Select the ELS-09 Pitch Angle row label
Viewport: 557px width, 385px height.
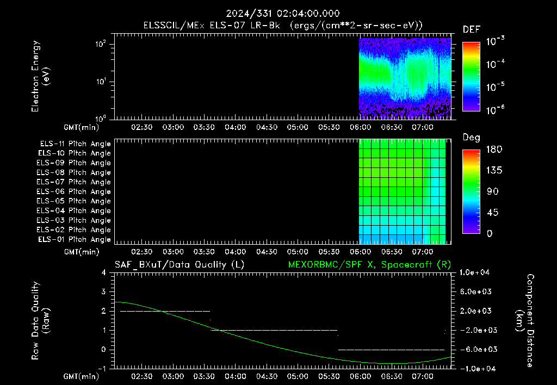tap(73, 163)
